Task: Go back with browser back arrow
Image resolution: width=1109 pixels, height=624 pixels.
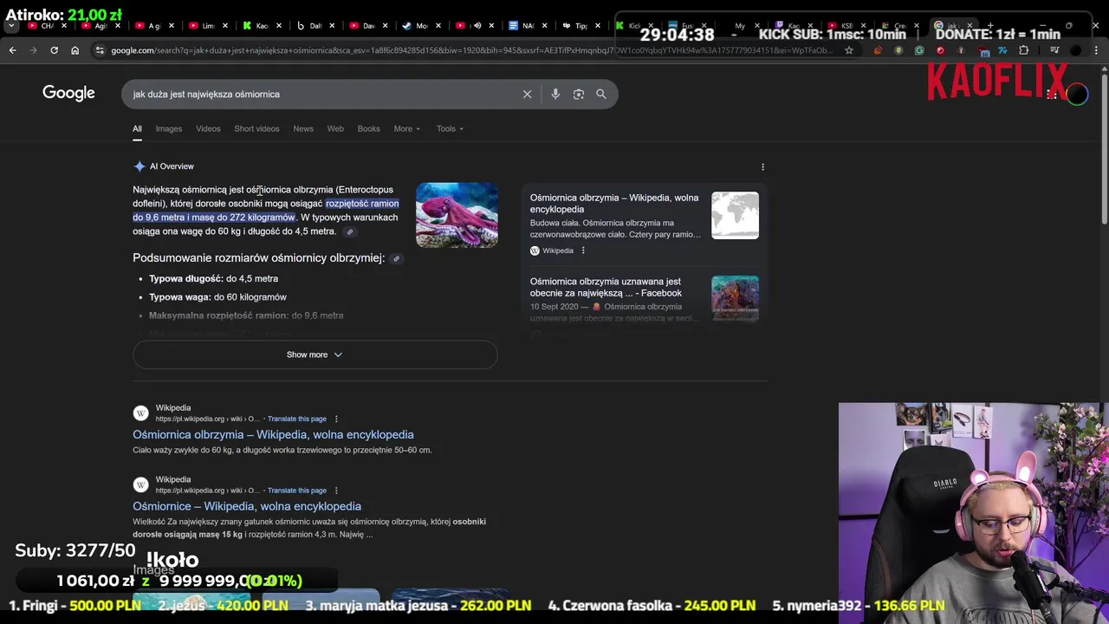Action: [x=12, y=50]
